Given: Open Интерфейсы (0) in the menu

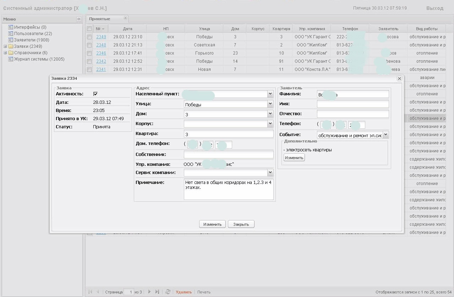Looking at the screenshot, I should click(30, 27).
